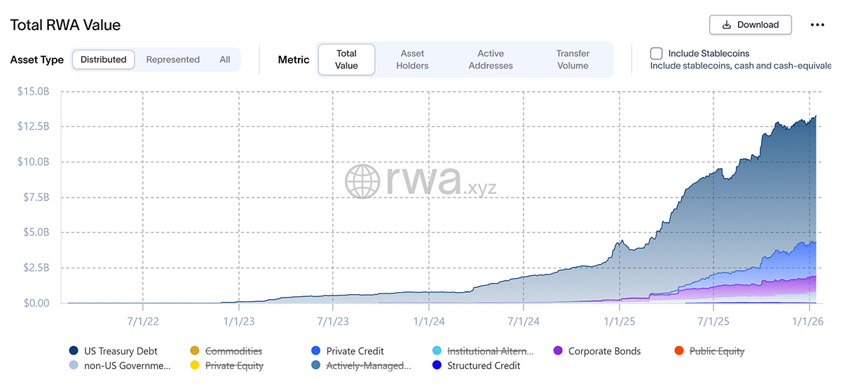Open the three-dot more options menu
This screenshot has height=388, width=841.
click(x=817, y=25)
